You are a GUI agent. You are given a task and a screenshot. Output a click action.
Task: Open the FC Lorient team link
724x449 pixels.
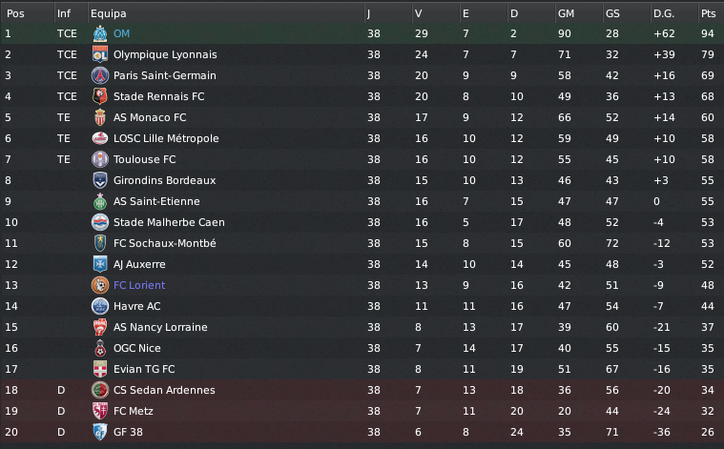pos(139,285)
